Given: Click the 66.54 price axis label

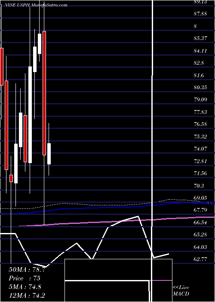Looking at the screenshot, I should (200, 223).
